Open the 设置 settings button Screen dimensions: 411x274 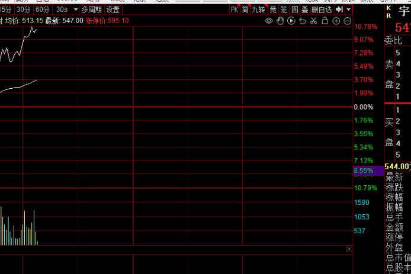[x=113, y=9]
